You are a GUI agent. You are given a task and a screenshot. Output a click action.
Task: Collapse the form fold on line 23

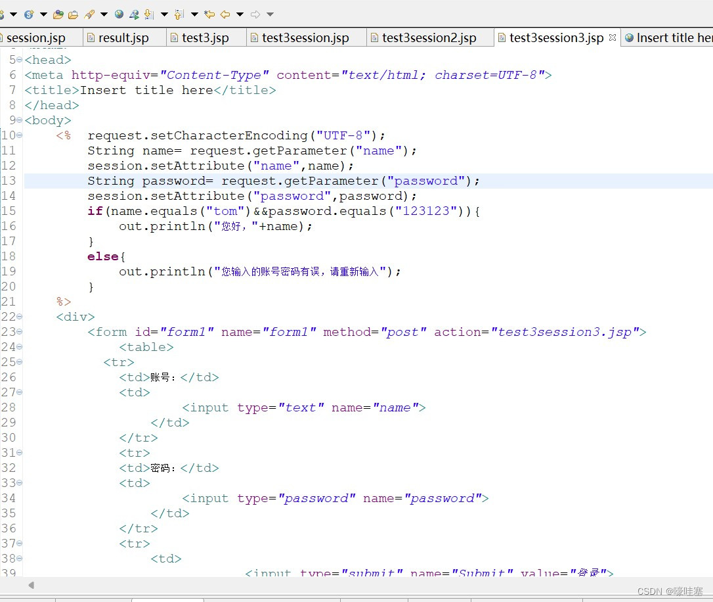pos(19,332)
